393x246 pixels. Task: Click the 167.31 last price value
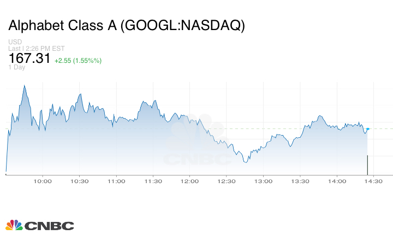(29, 58)
